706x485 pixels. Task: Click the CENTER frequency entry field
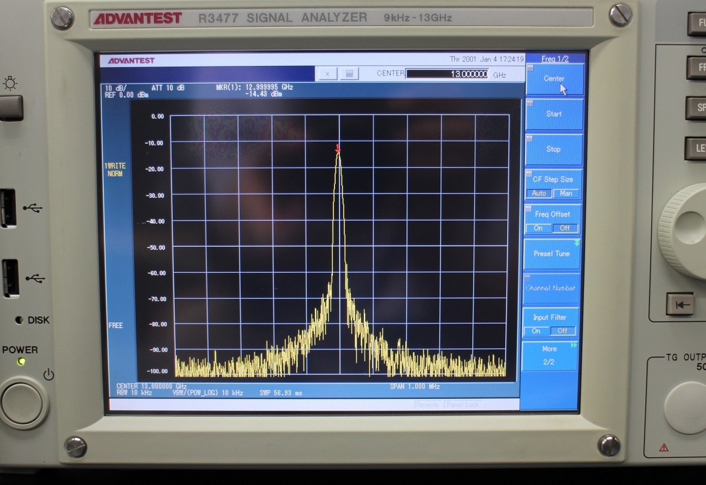tap(447, 74)
